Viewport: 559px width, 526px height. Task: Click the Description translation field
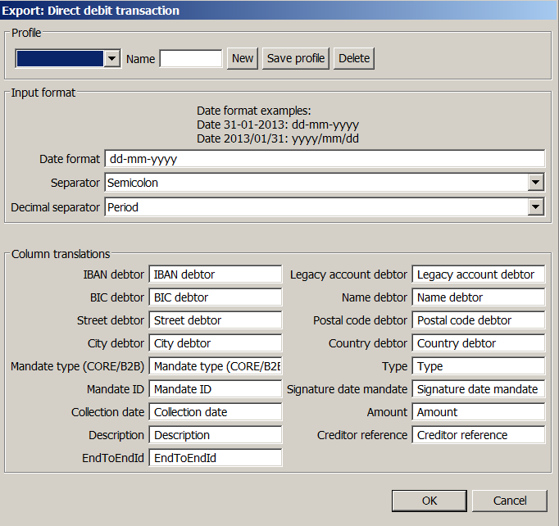coord(216,435)
